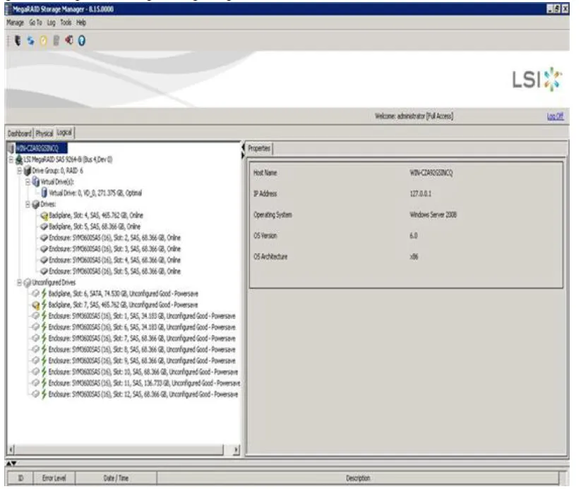The image size is (581, 489).
Task: Click right arrow on tree horizontal scrollbar
Action: click(x=236, y=449)
